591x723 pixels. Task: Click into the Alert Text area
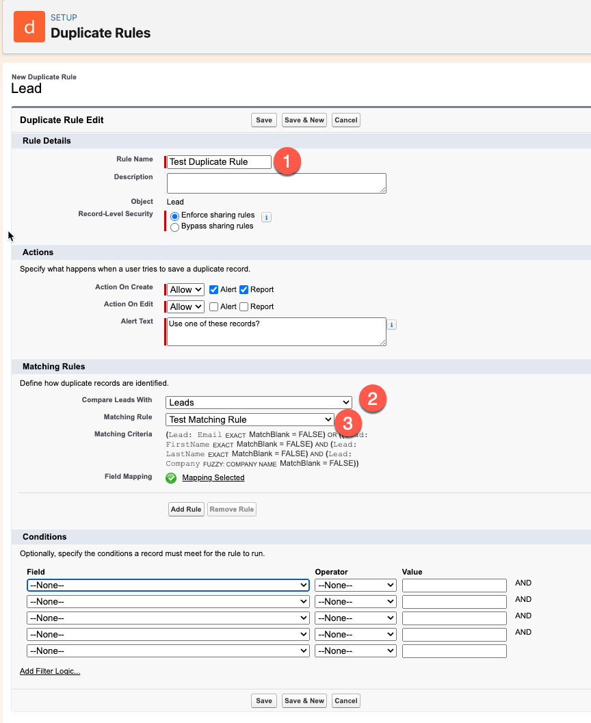[276, 332]
